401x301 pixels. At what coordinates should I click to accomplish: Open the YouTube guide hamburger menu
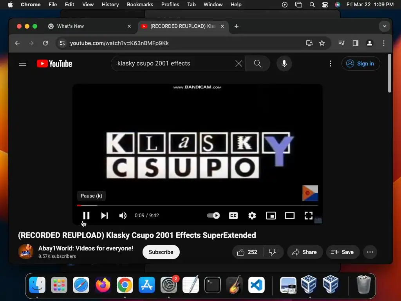[23, 63]
